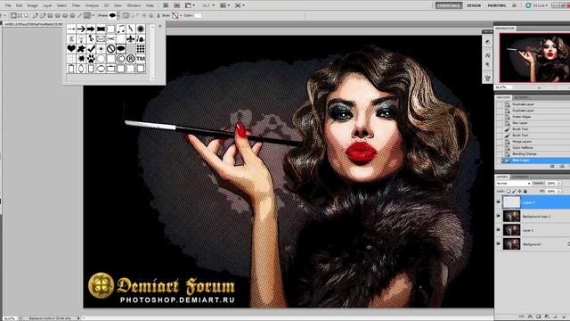Select the heart custom shape
This screenshot has height=321, width=570.
tap(71, 48)
